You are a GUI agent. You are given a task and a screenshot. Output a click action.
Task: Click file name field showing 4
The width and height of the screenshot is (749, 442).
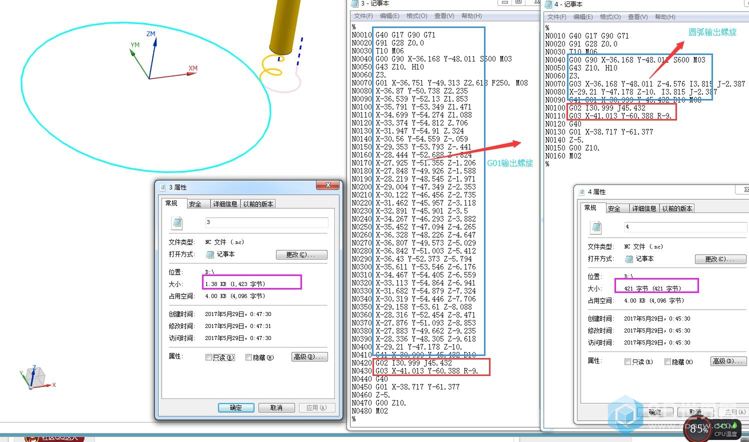tap(685, 227)
